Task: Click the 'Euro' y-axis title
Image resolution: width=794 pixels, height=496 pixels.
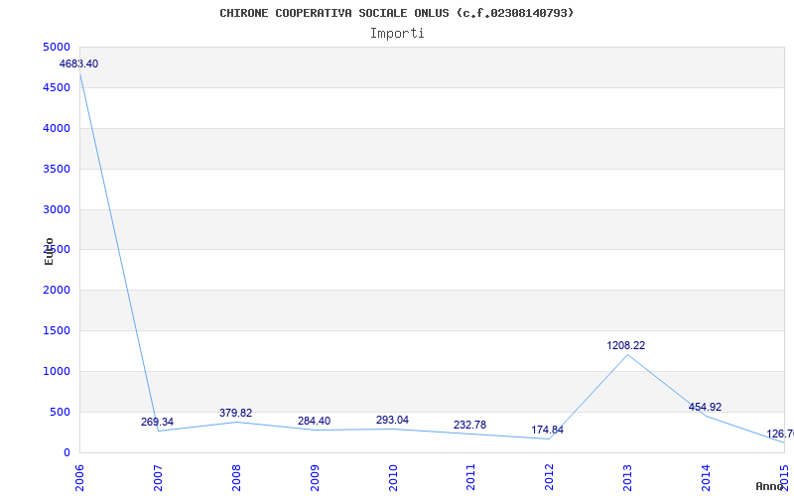Action: click(49, 251)
